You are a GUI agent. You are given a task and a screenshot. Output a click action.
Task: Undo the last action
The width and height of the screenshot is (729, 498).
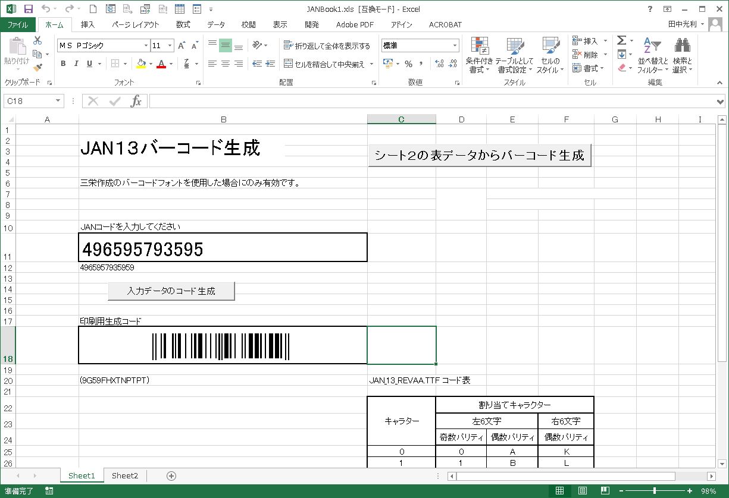46,9
